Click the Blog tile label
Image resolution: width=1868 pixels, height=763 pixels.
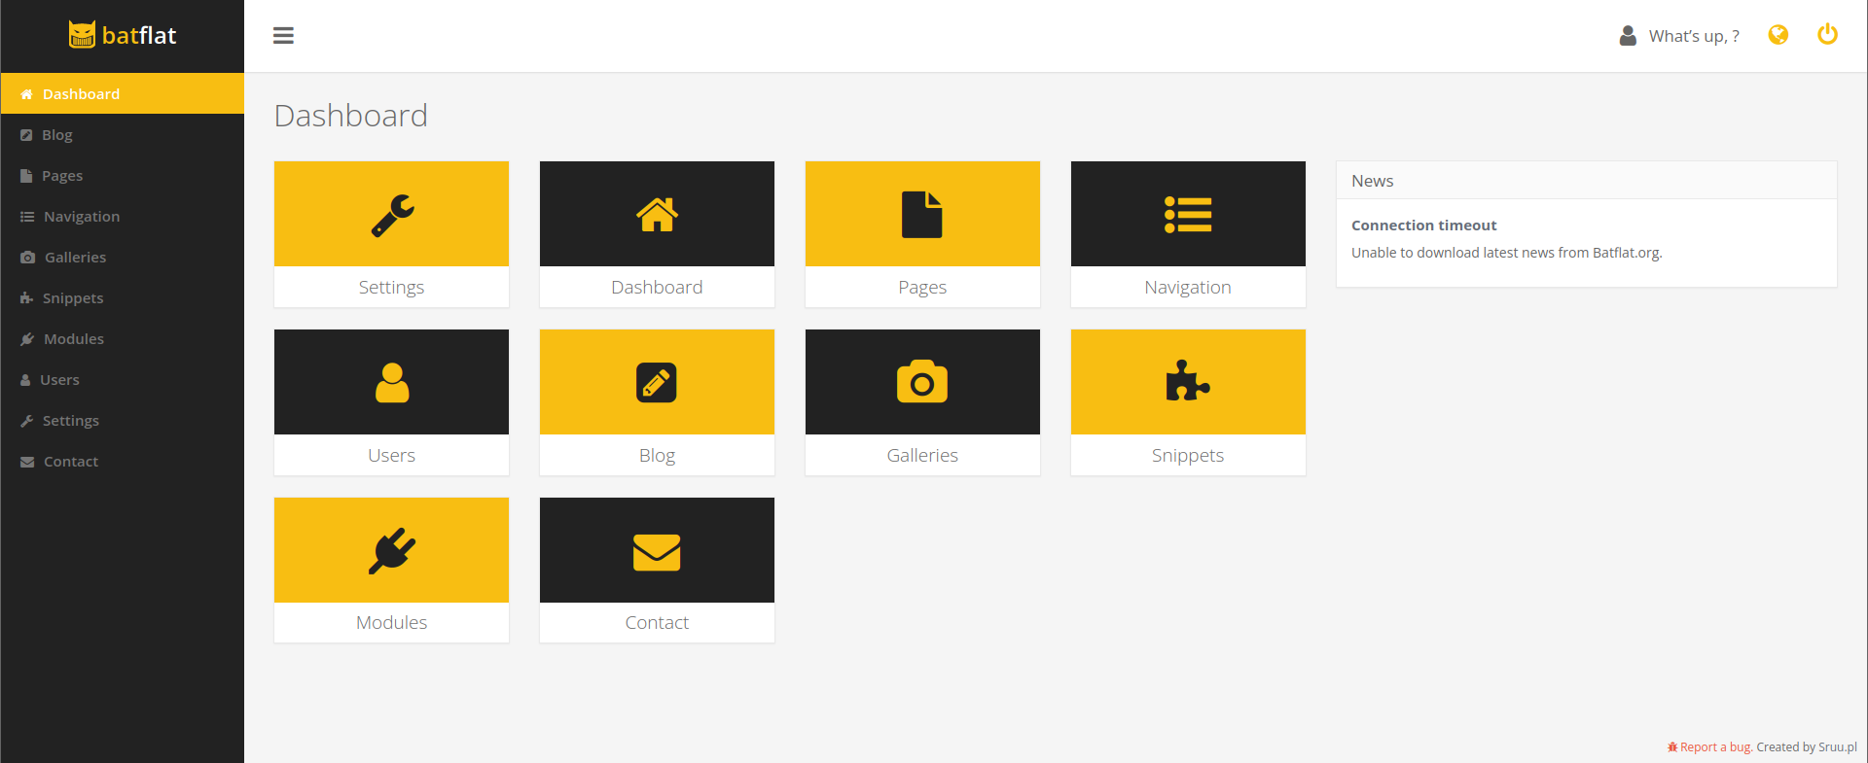(x=657, y=455)
